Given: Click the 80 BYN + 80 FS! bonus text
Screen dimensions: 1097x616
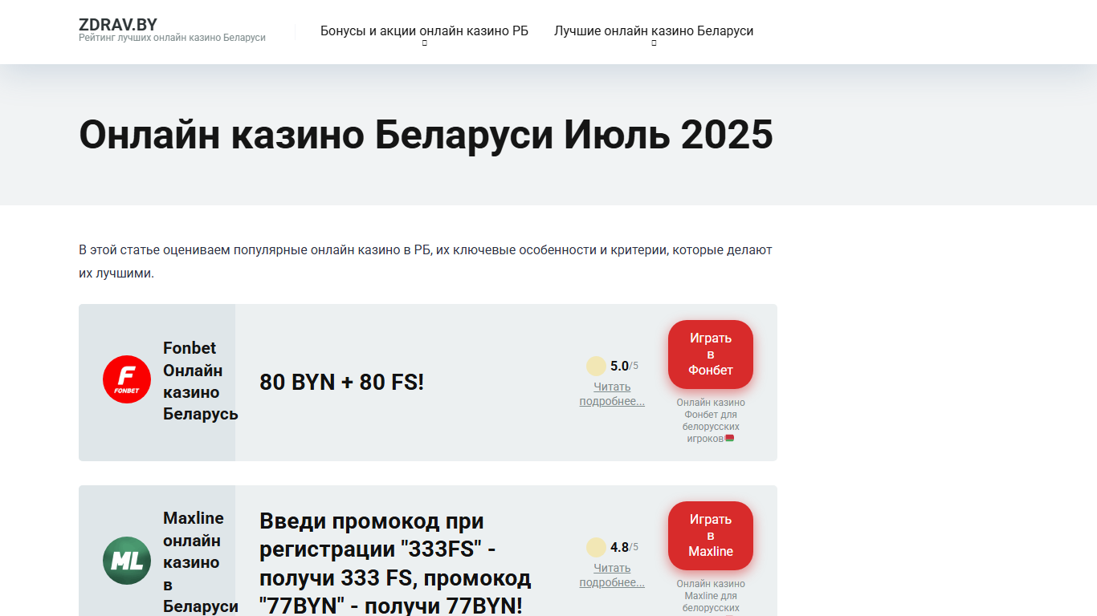Looking at the screenshot, I should point(341,383).
